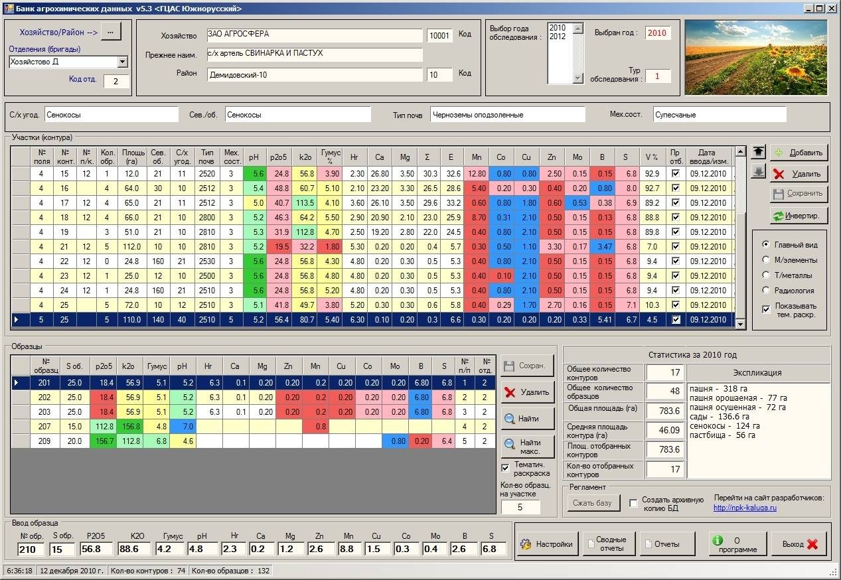The width and height of the screenshot is (841, 580).
Task: Select year 2010 in survey year list
Action: click(x=558, y=28)
